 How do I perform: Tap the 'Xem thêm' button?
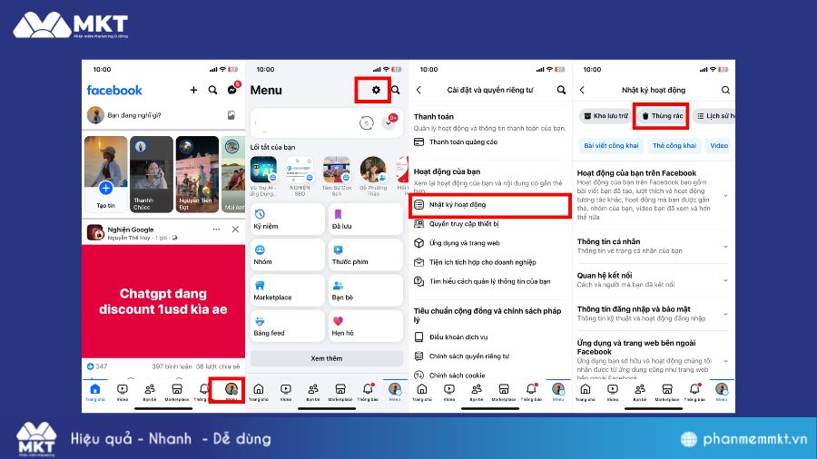coord(327,358)
